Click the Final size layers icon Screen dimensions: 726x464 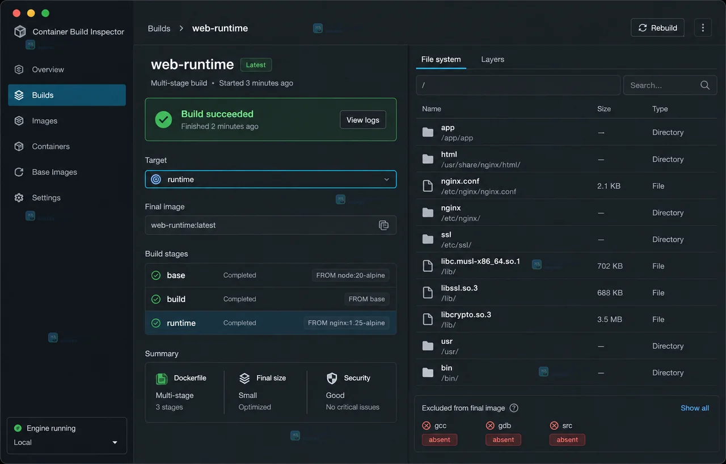click(244, 378)
